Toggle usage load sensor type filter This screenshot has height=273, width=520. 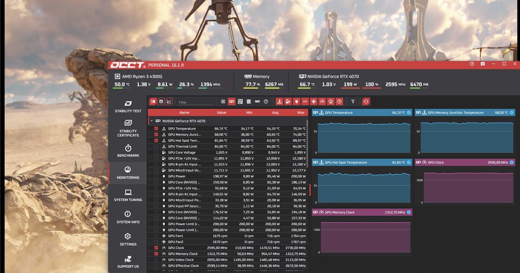coord(331,102)
